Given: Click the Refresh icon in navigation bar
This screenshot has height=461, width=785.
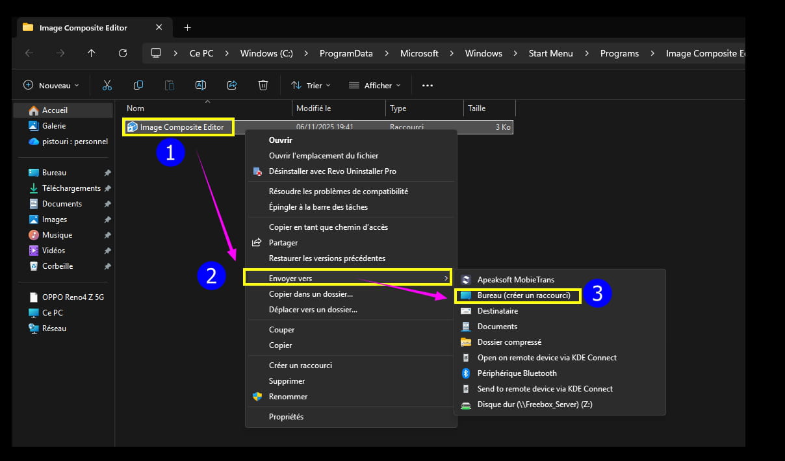Looking at the screenshot, I should point(123,53).
